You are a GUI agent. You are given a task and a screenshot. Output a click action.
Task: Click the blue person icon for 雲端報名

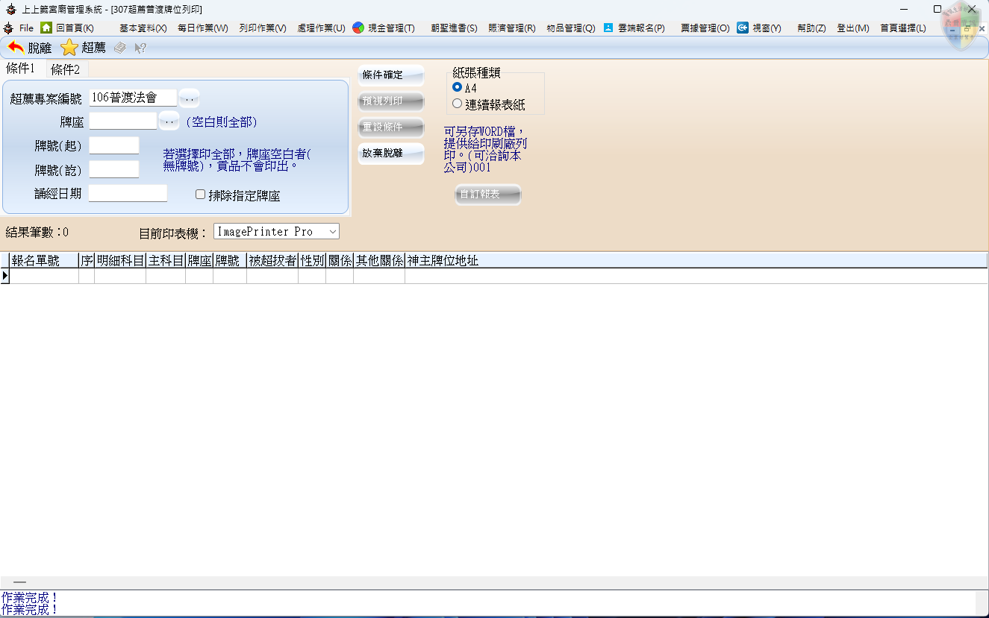pos(608,28)
